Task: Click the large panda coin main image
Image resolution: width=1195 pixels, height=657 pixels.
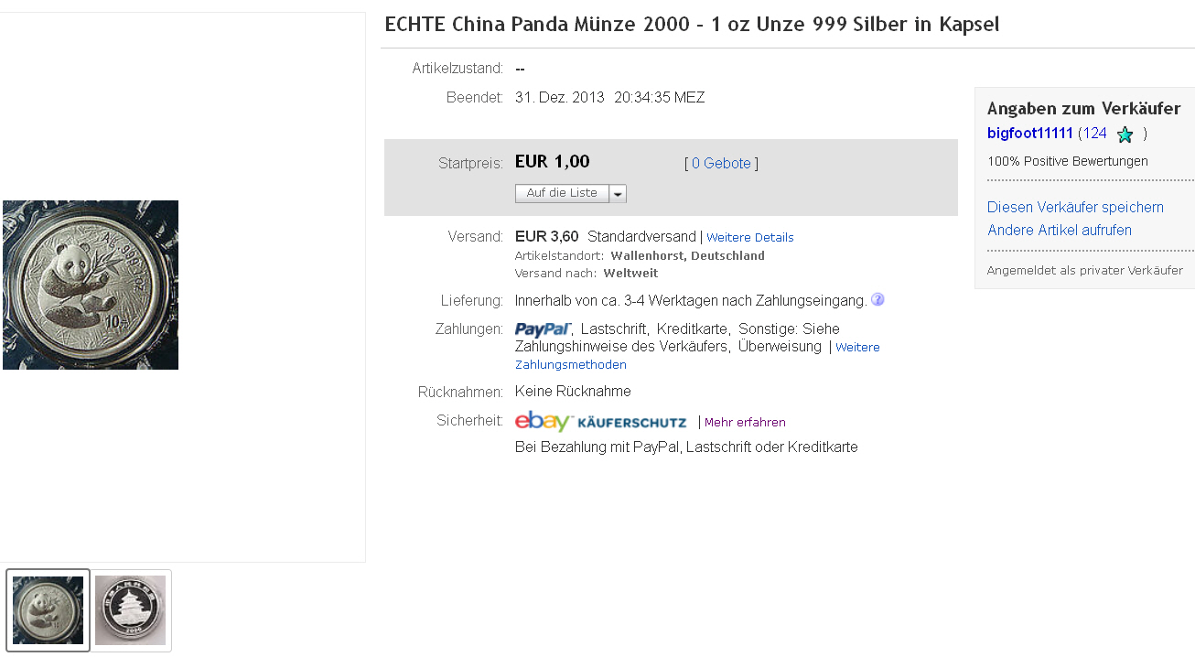Action: click(91, 285)
